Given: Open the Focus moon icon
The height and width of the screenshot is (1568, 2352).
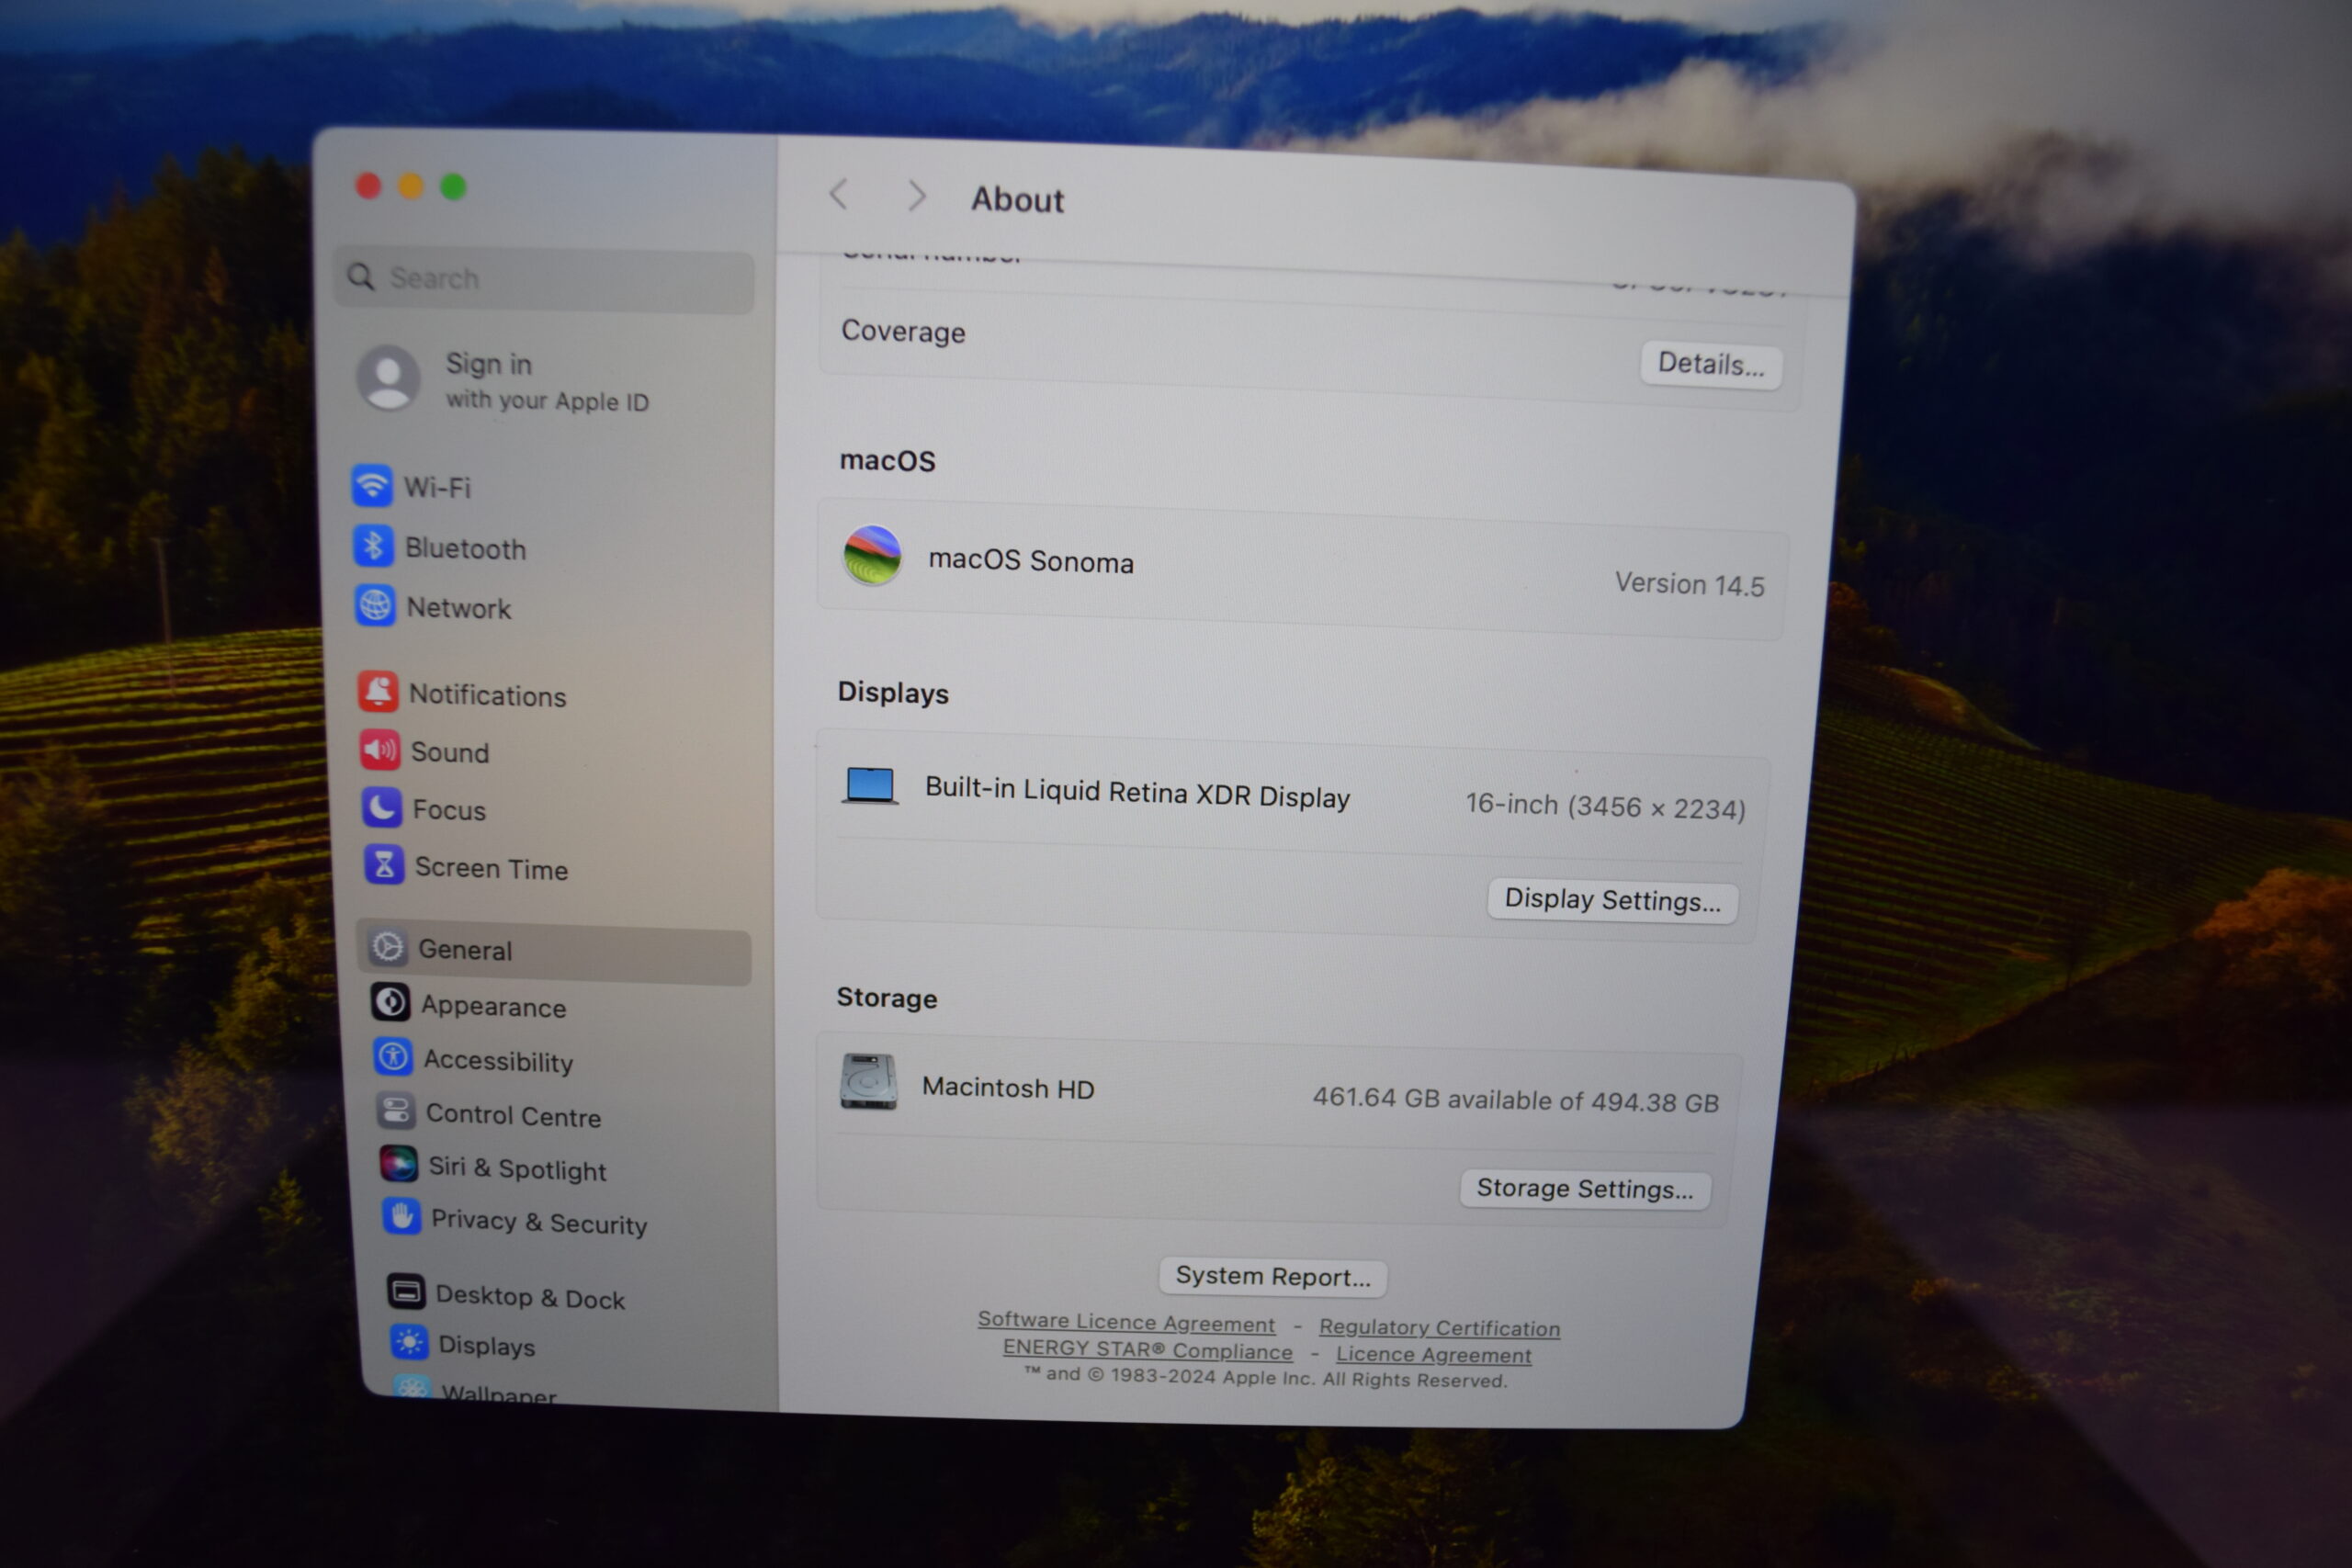Looking at the screenshot, I should click(x=382, y=807).
